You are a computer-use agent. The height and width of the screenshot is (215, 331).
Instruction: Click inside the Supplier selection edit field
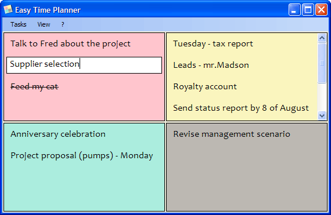[x=84, y=65]
